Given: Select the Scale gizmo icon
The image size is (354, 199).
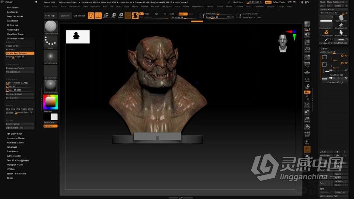Looking at the screenshot, I should [x=113, y=16].
